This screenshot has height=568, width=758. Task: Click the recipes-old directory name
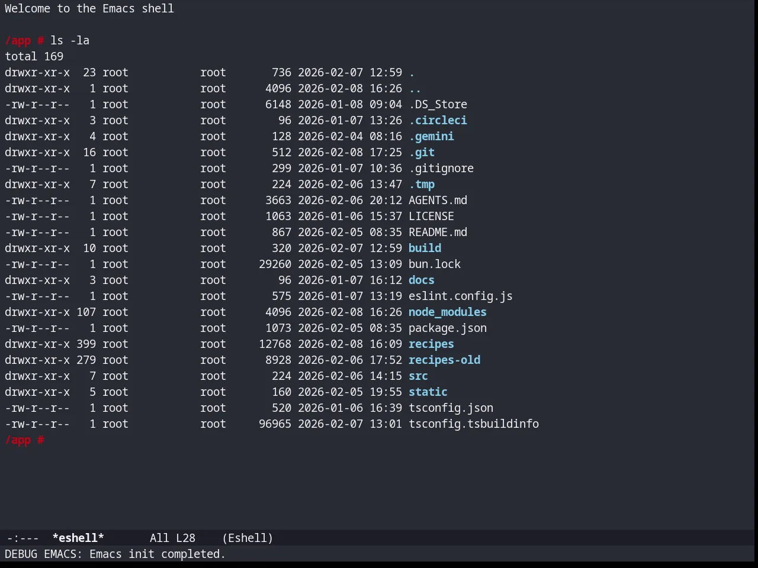tap(444, 360)
